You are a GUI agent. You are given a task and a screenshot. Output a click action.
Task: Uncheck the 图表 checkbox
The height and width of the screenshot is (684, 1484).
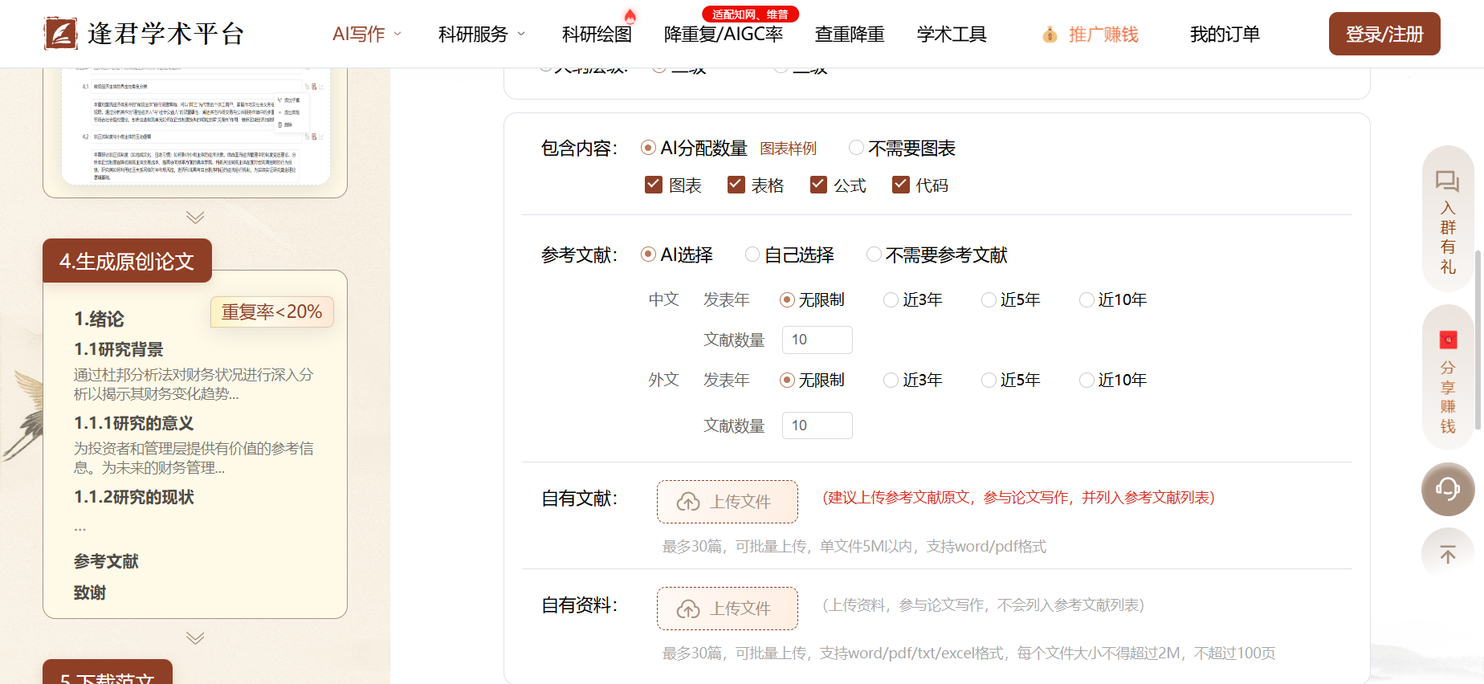[x=653, y=185]
